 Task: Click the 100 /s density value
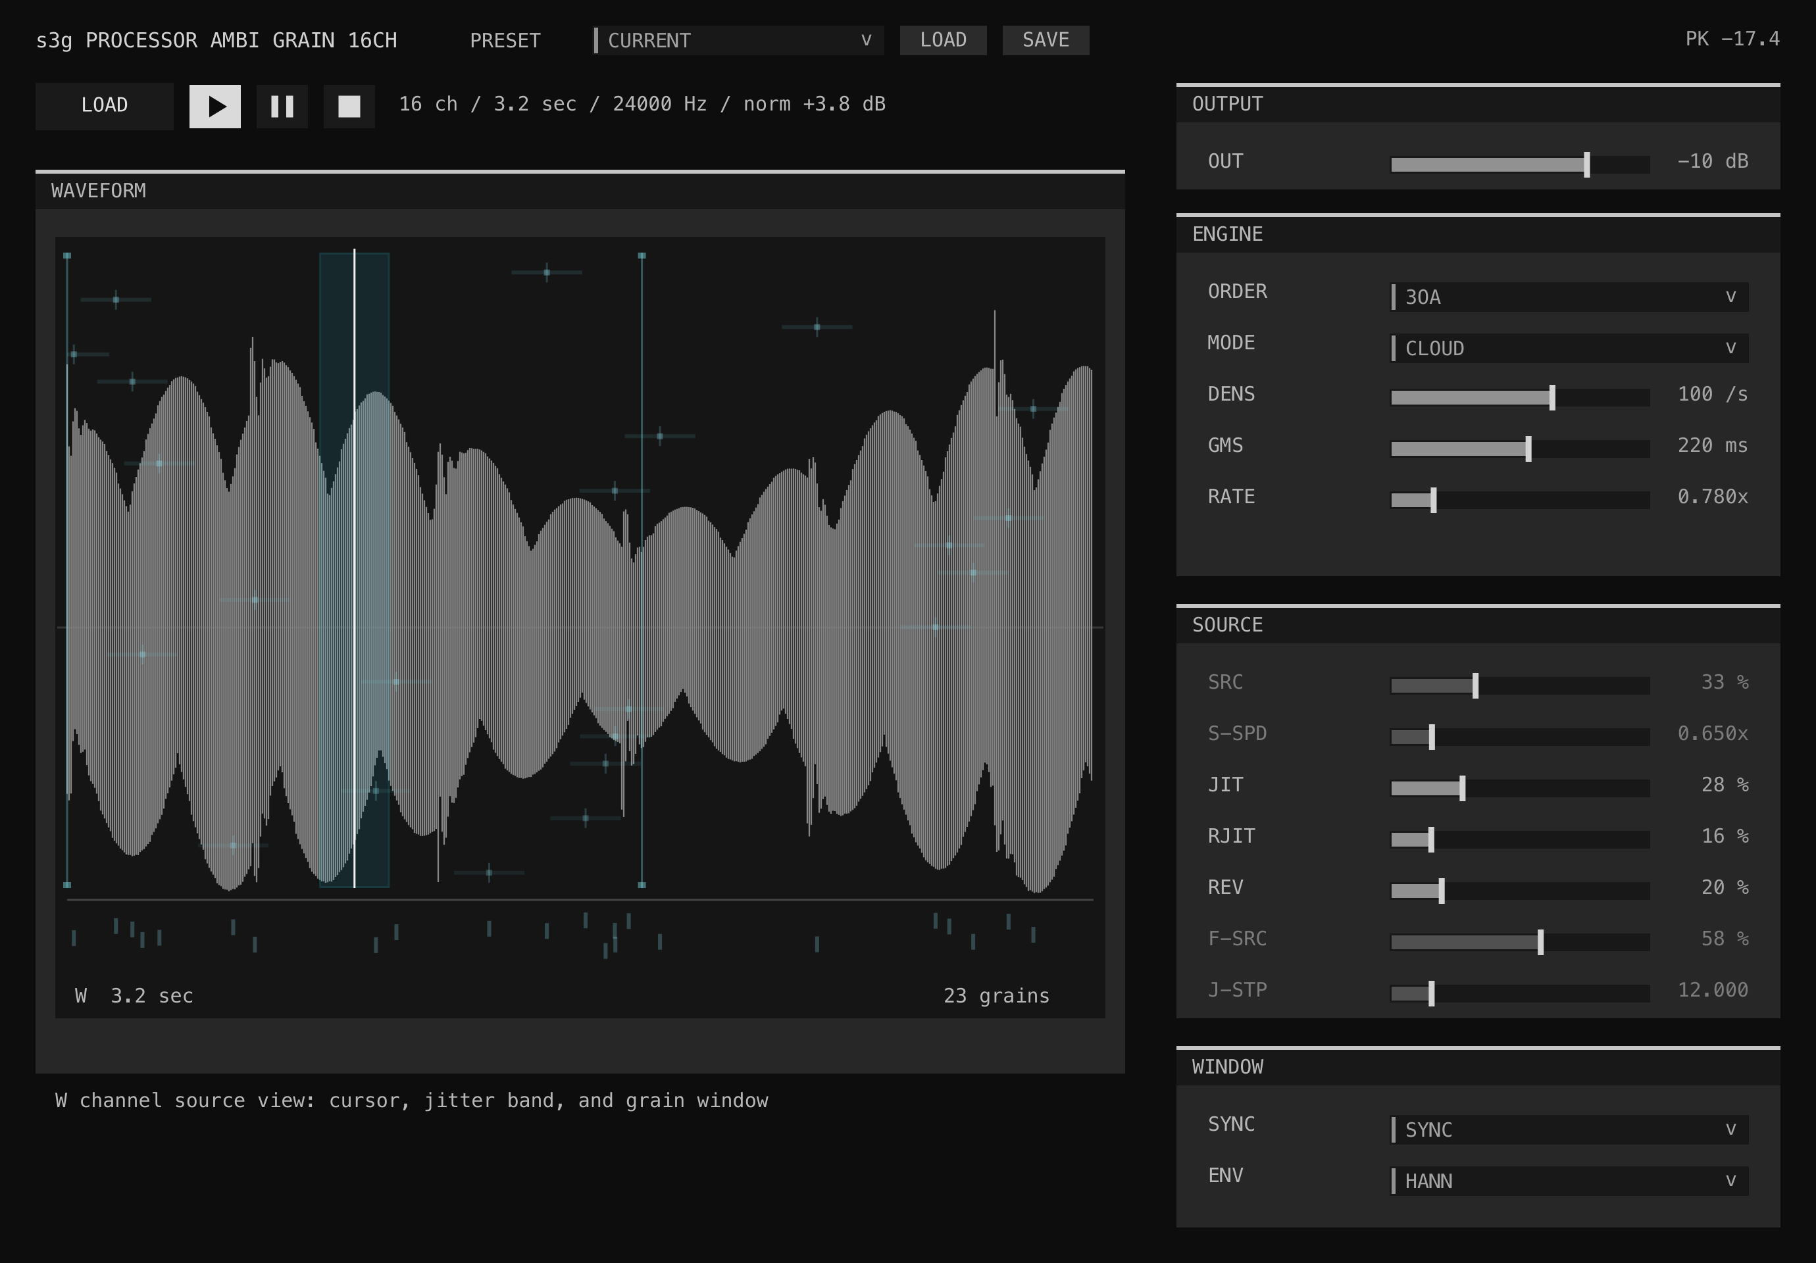pos(1713,394)
